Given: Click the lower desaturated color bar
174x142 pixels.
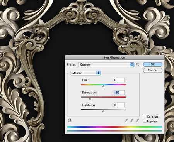Looking at the screenshot, I should tap(114, 131).
